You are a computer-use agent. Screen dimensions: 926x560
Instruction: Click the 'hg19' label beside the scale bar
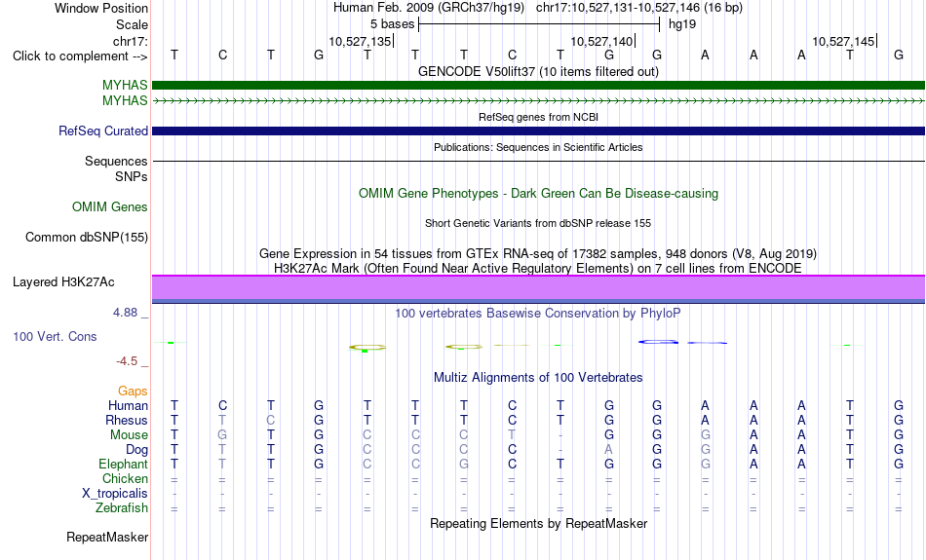click(682, 24)
